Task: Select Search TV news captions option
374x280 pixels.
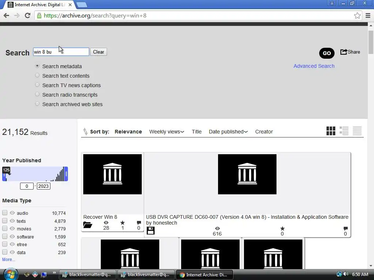Action: pos(37,85)
